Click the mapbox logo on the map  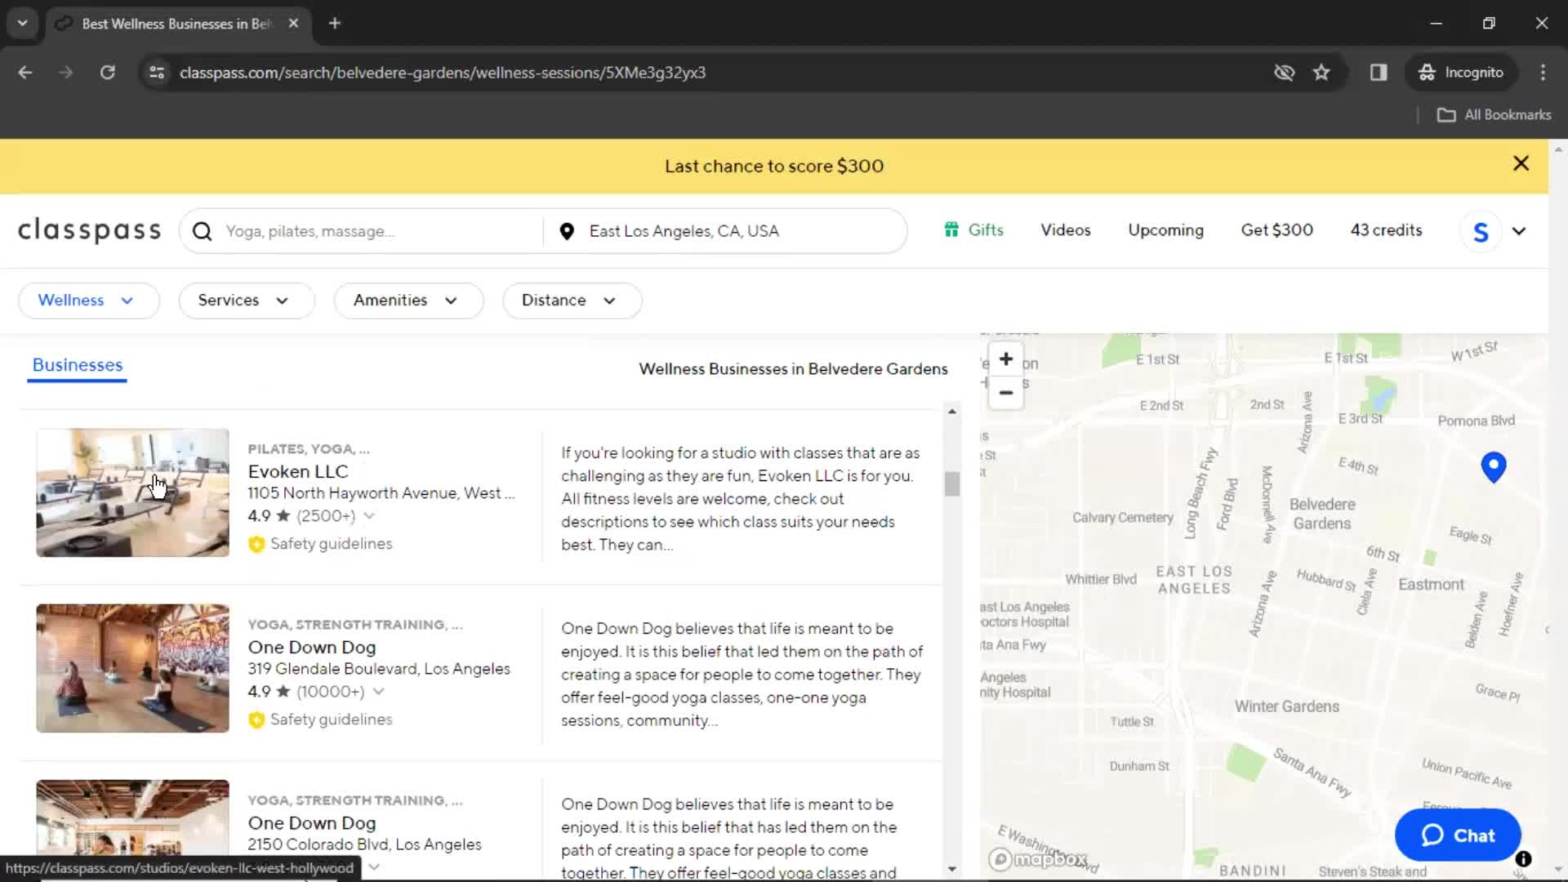[1038, 859]
